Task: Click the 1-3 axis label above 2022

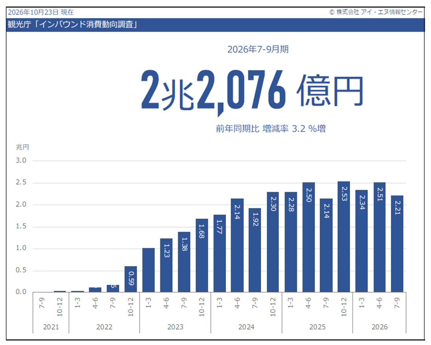Action: (x=77, y=303)
